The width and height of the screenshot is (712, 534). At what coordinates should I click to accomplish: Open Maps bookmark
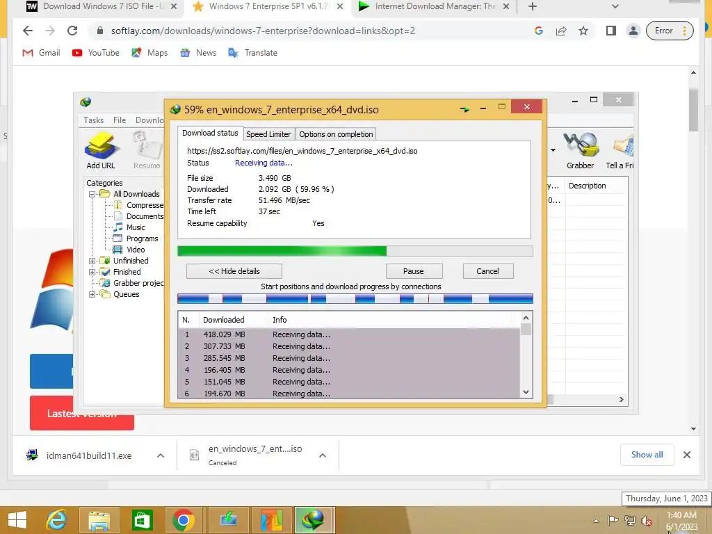pyautogui.click(x=149, y=53)
